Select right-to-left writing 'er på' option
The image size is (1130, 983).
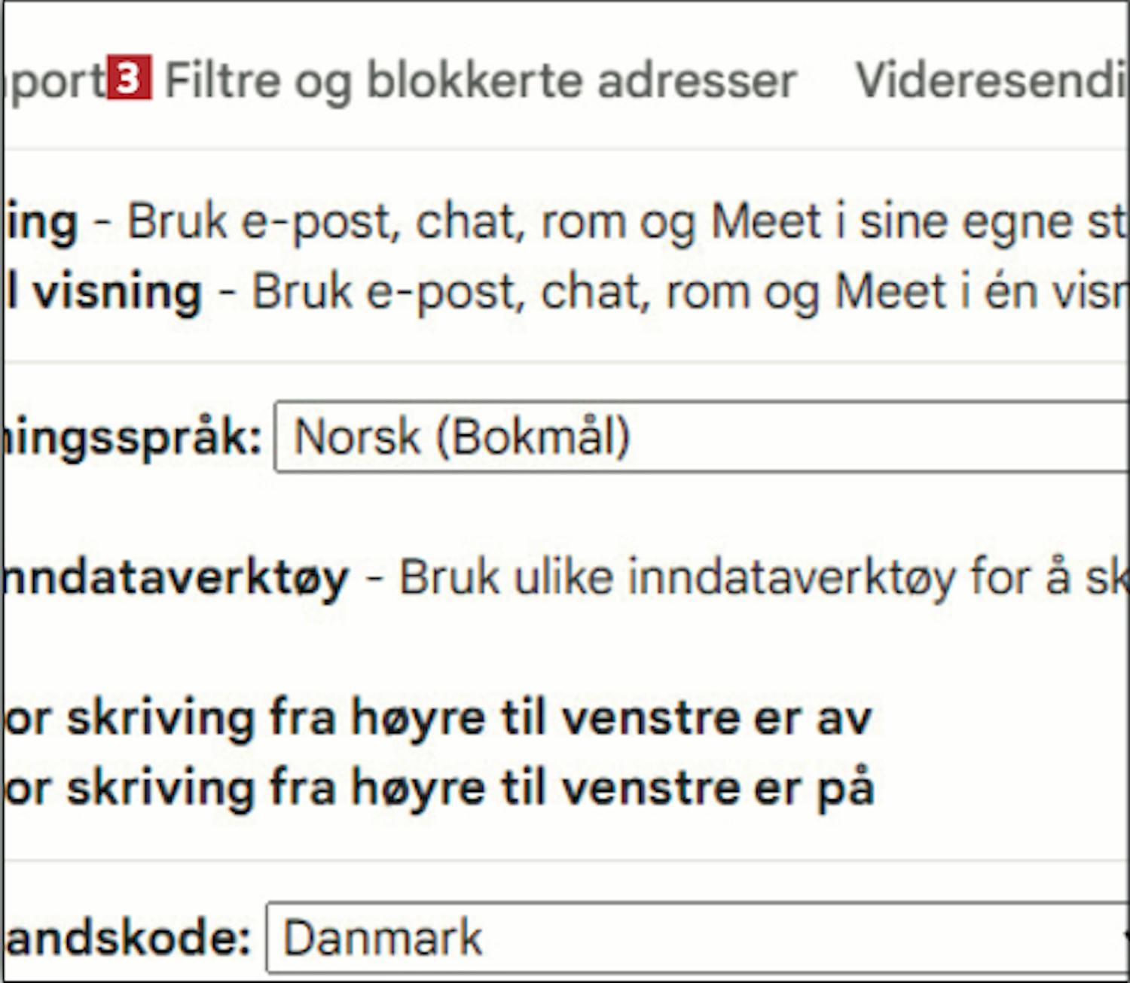coord(438,787)
